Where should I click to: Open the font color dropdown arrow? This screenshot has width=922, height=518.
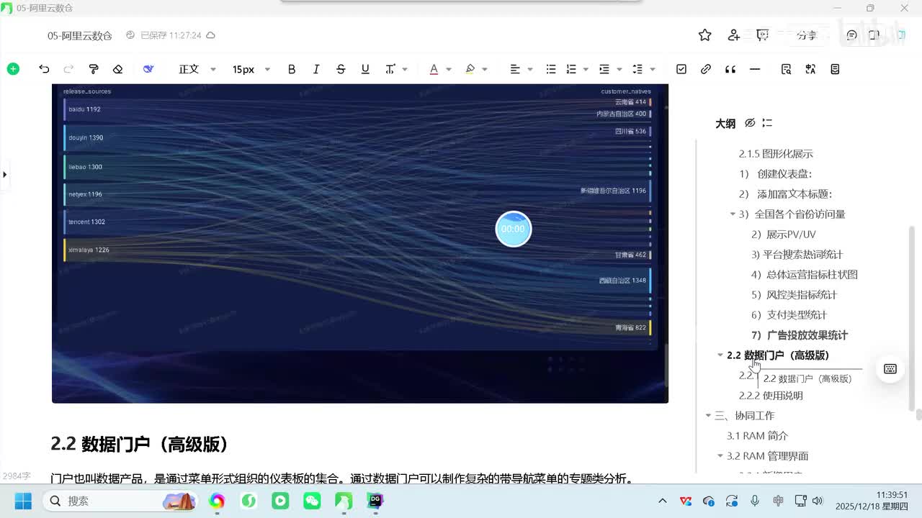(x=449, y=69)
